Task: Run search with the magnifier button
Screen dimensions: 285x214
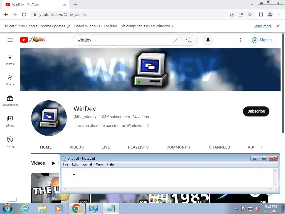Action: point(189,40)
